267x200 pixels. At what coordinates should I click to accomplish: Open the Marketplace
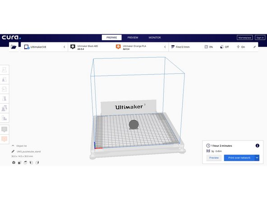tap(245, 37)
